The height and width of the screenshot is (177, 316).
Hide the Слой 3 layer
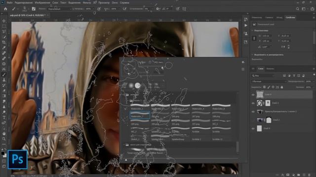pos(253,103)
